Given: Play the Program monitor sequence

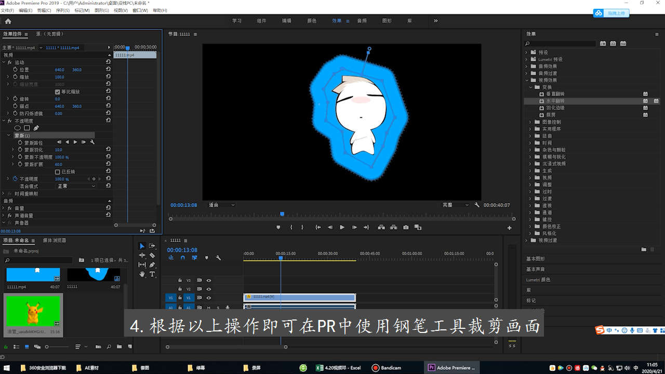Looking at the screenshot, I should [x=342, y=227].
